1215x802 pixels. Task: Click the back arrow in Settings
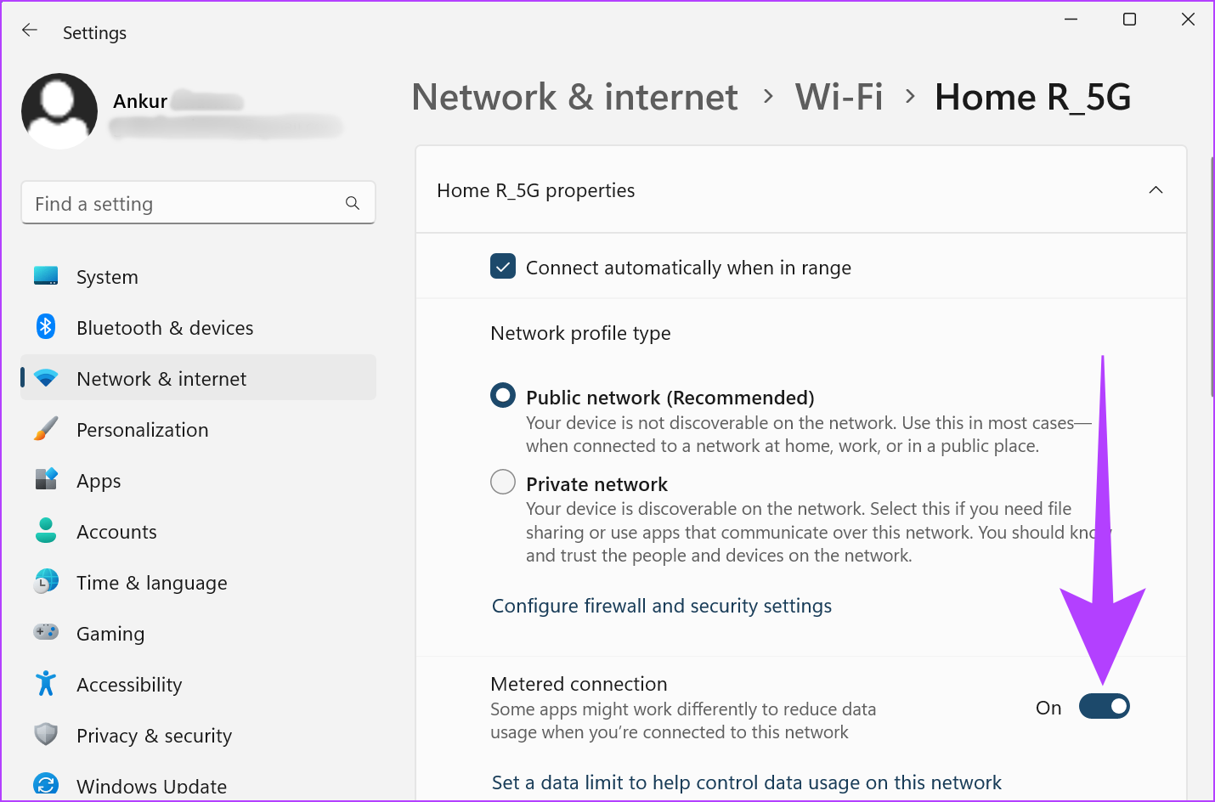click(x=30, y=31)
